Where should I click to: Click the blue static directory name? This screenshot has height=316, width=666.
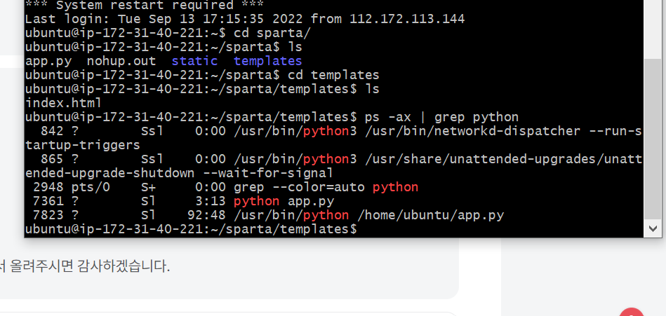click(194, 61)
